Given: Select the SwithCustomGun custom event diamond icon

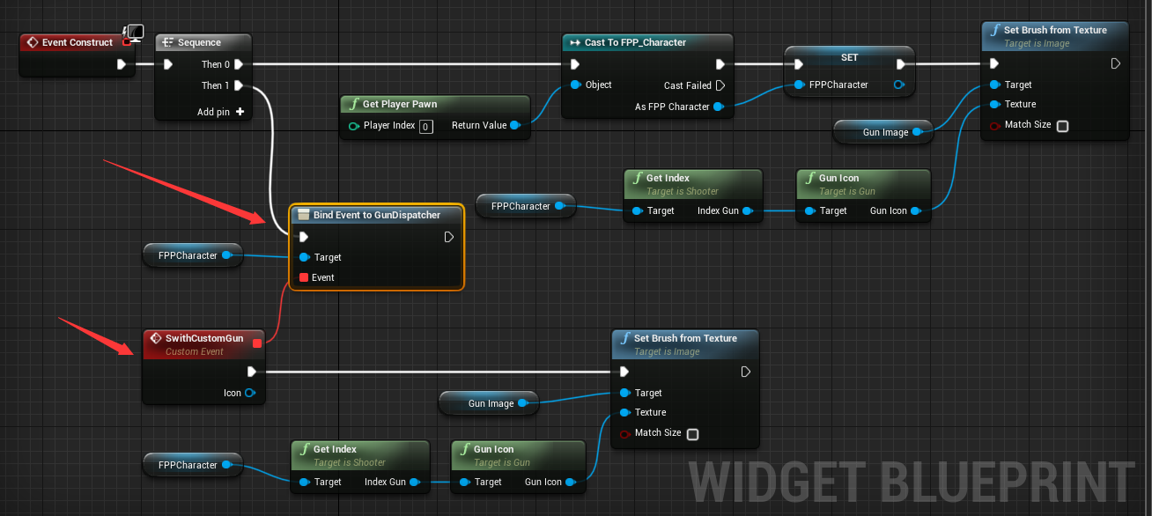Looking at the screenshot, I should click(x=156, y=337).
